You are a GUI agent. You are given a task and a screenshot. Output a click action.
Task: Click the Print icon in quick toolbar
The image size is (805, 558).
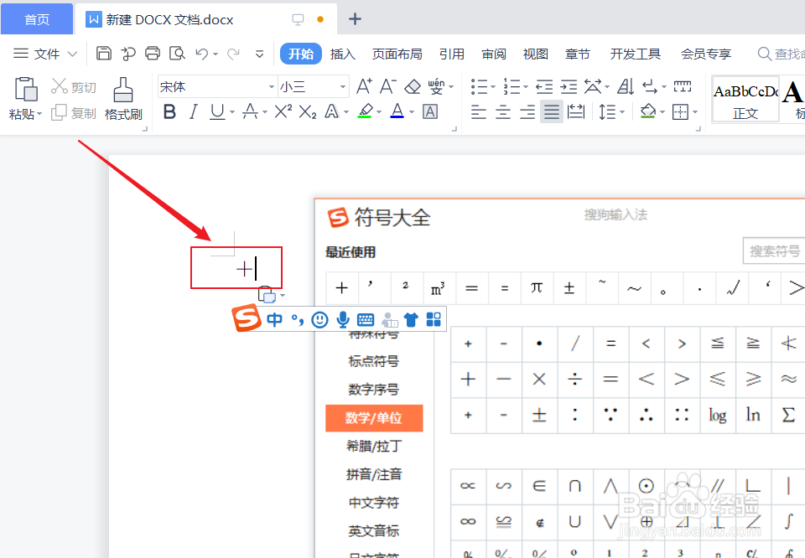point(153,54)
